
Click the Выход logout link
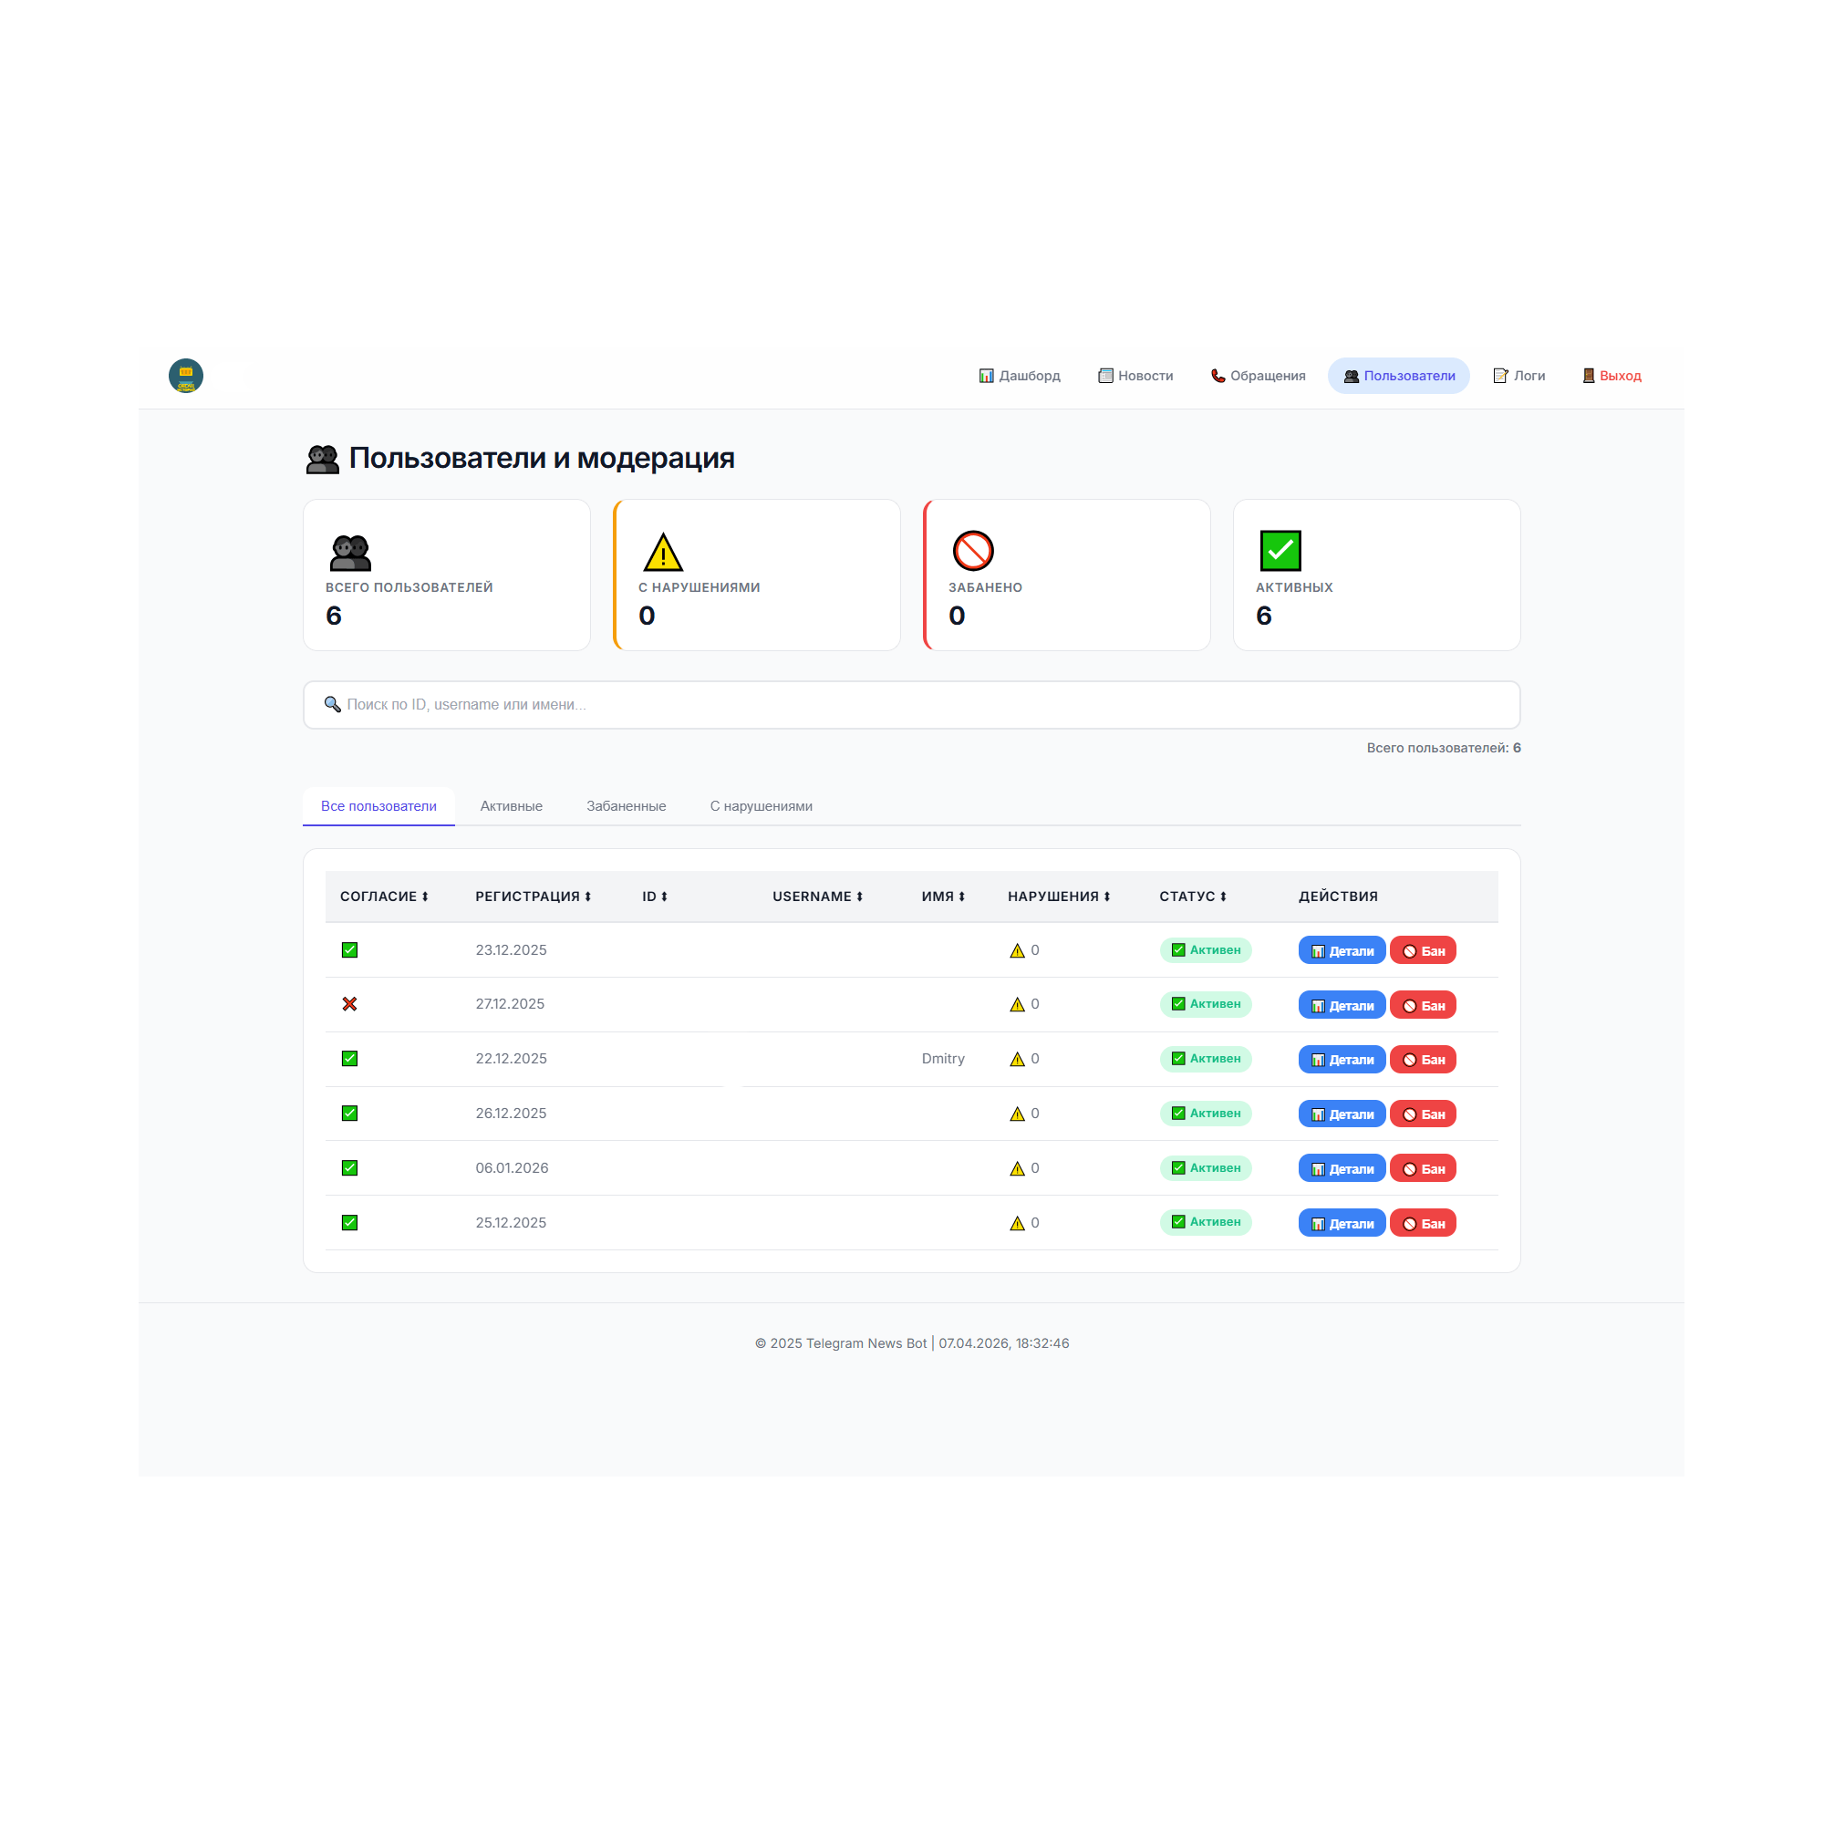coord(1612,376)
